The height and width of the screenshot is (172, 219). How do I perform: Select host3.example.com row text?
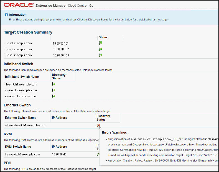[19, 55]
